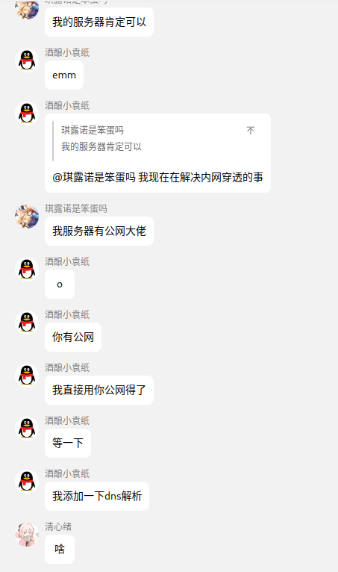This screenshot has height=572, width=338.
Task: Click the penguin avatar beside the "emm" message
Action: 27,60
